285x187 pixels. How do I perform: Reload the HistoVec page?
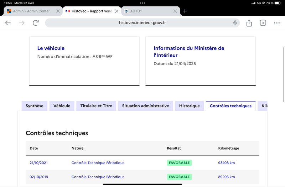coord(36,23)
